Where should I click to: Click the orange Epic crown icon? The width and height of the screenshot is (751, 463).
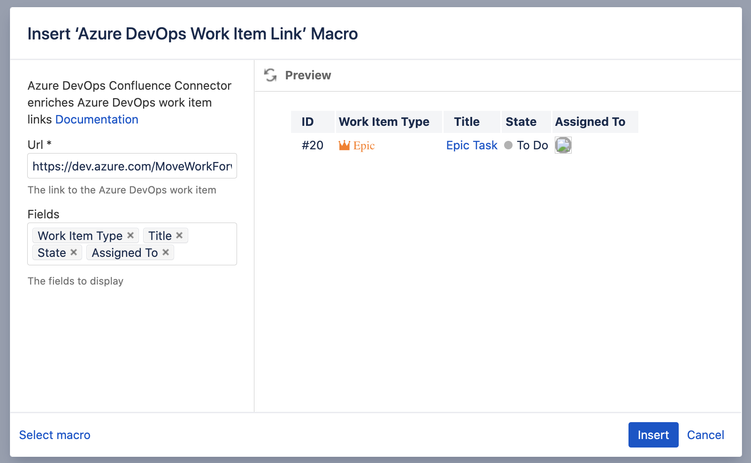[x=345, y=145]
